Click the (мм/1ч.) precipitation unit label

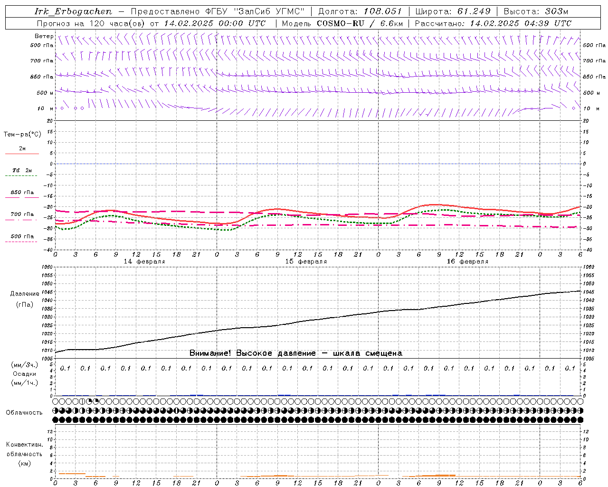click(25, 382)
